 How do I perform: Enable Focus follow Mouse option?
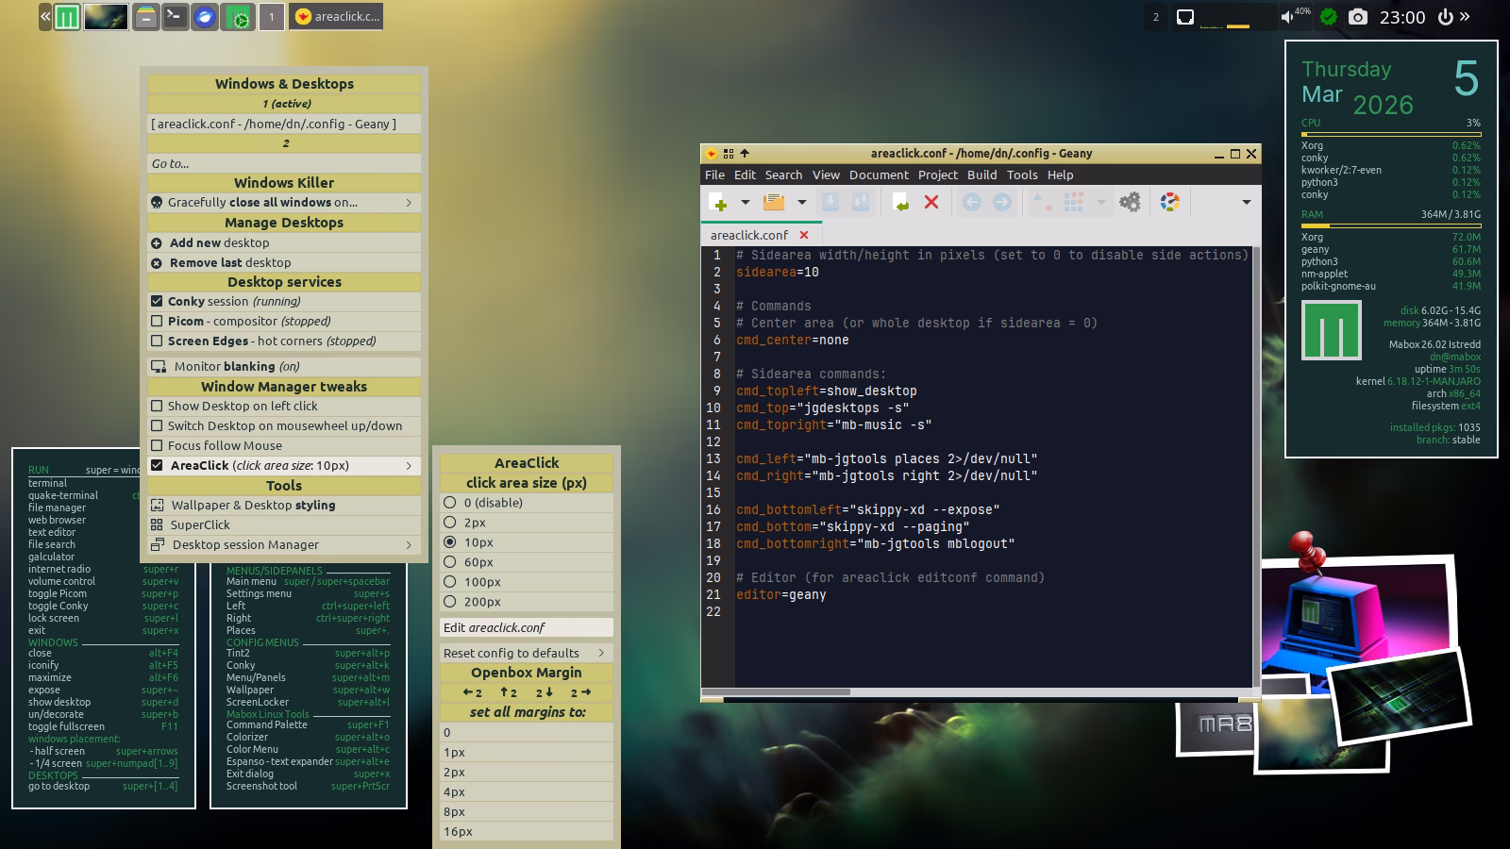pos(158,446)
